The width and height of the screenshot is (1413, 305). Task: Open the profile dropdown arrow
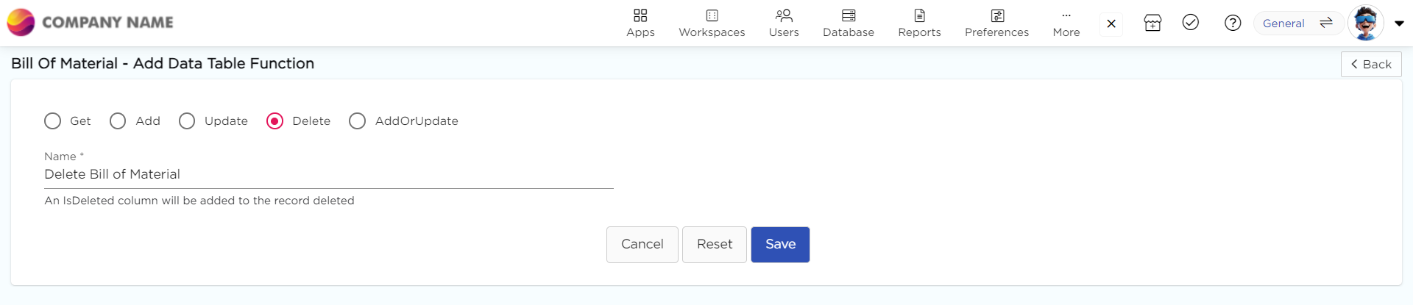[1399, 24]
